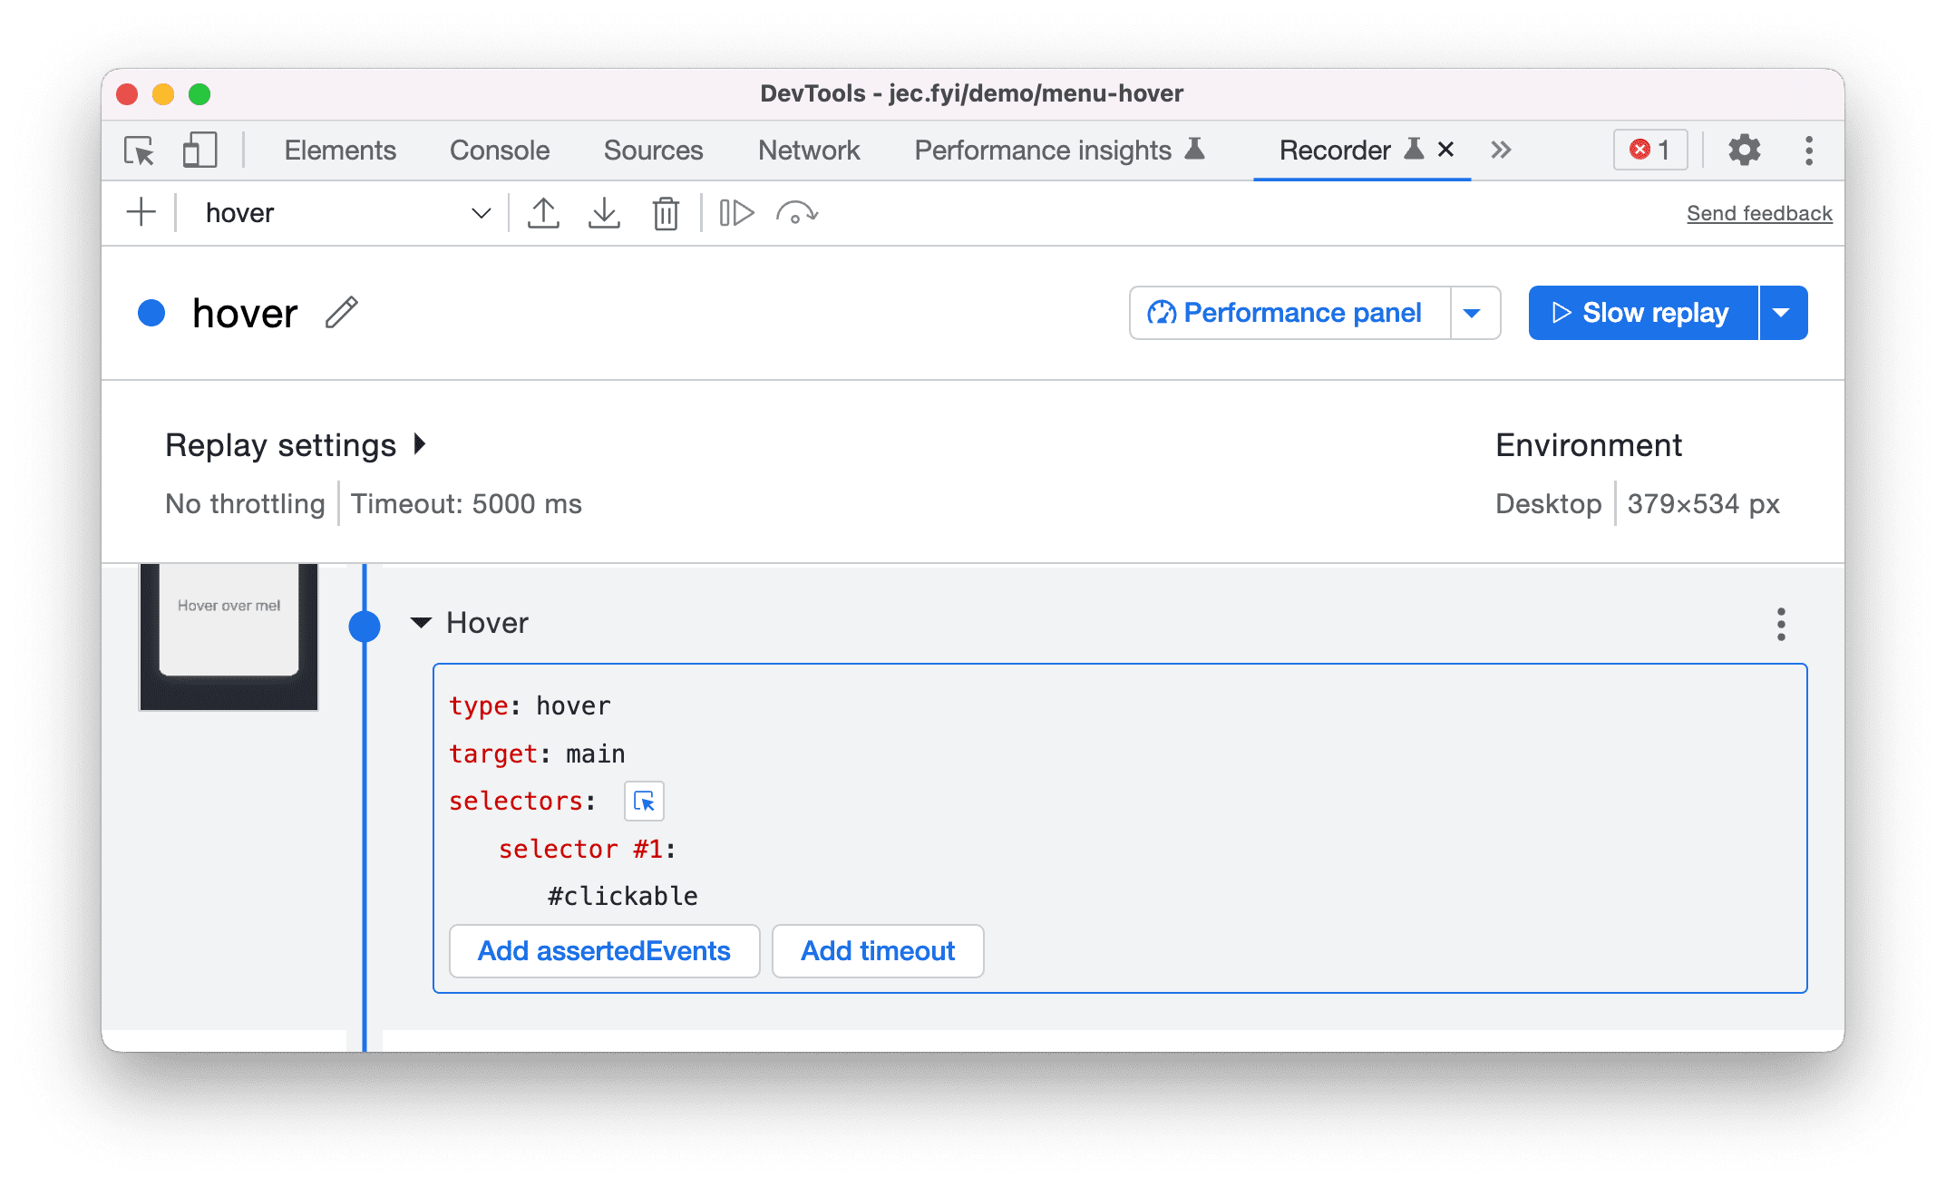Collapse the Hover step details
The height and width of the screenshot is (1186, 1946).
(424, 623)
